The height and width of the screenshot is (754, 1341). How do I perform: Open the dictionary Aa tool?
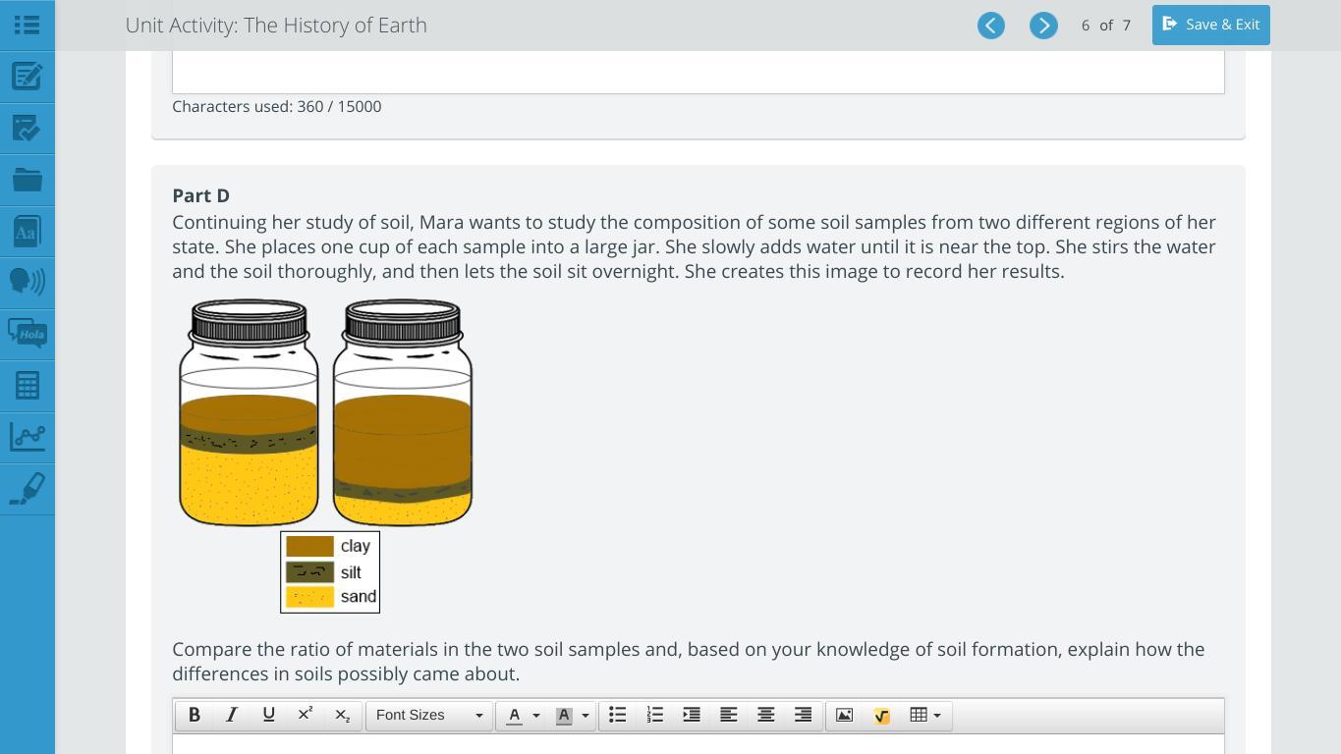(27, 232)
